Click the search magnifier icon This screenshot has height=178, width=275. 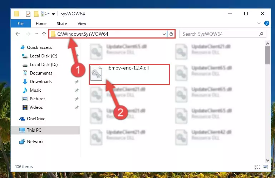(x=261, y=34)
